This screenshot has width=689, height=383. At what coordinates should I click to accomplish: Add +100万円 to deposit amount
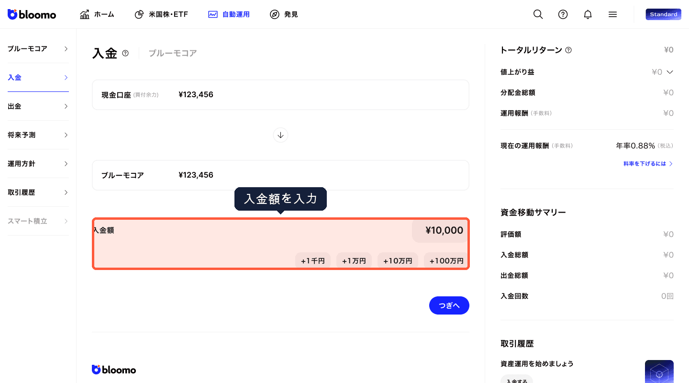click(446, 261)
